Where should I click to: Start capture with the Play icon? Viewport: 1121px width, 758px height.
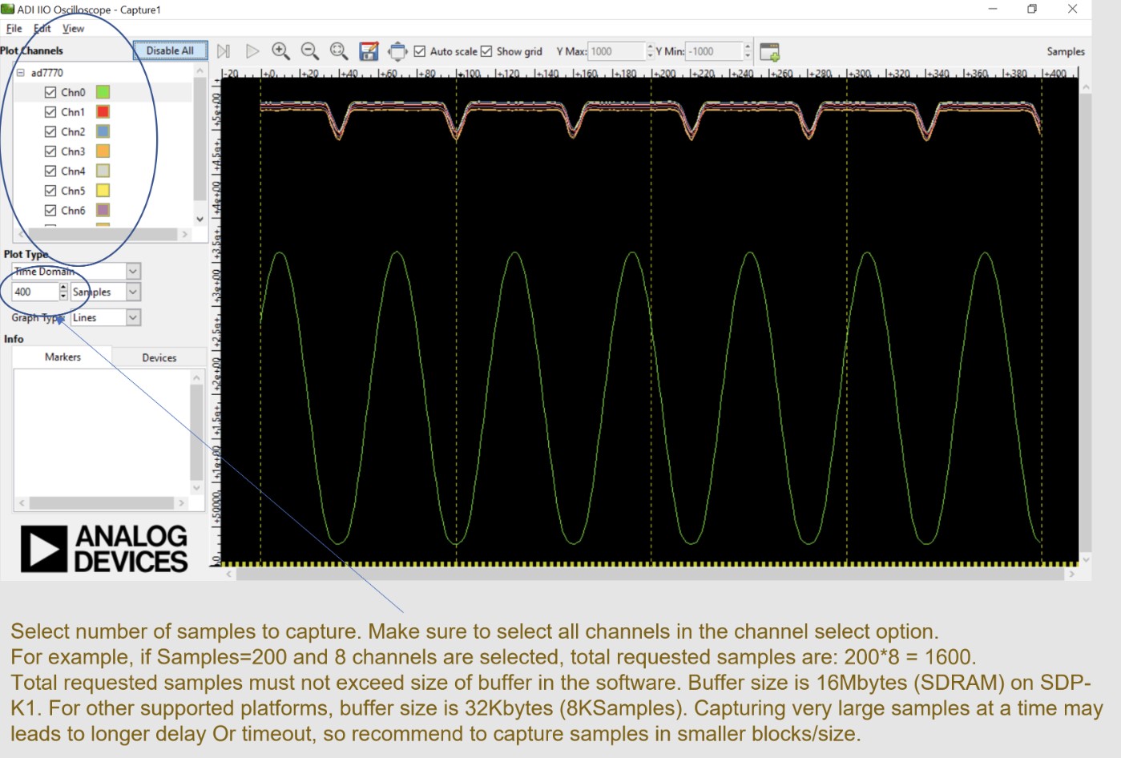tap(253, 50)
